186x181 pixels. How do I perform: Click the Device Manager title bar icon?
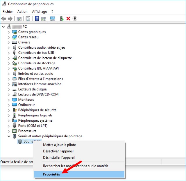4,4
